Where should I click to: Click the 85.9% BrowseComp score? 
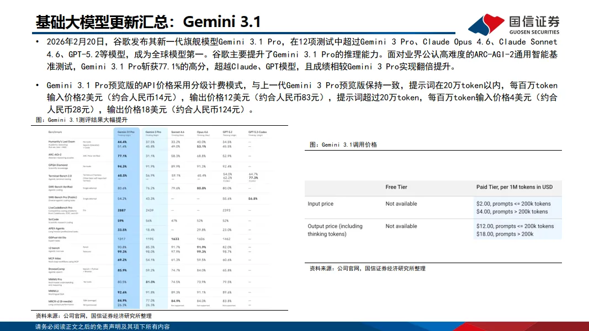pyautogui.click(x=122, y=270)
